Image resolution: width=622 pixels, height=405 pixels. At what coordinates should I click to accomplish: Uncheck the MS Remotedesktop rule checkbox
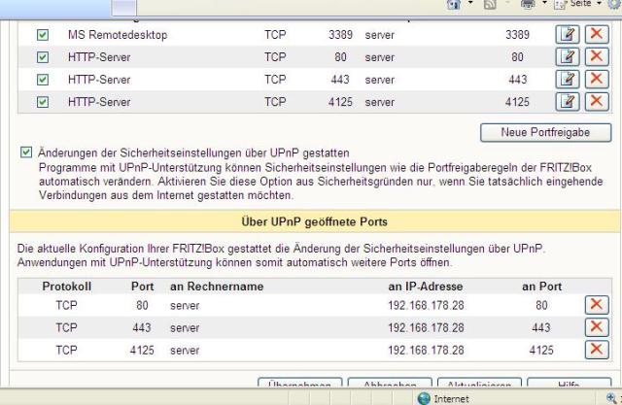43,35
